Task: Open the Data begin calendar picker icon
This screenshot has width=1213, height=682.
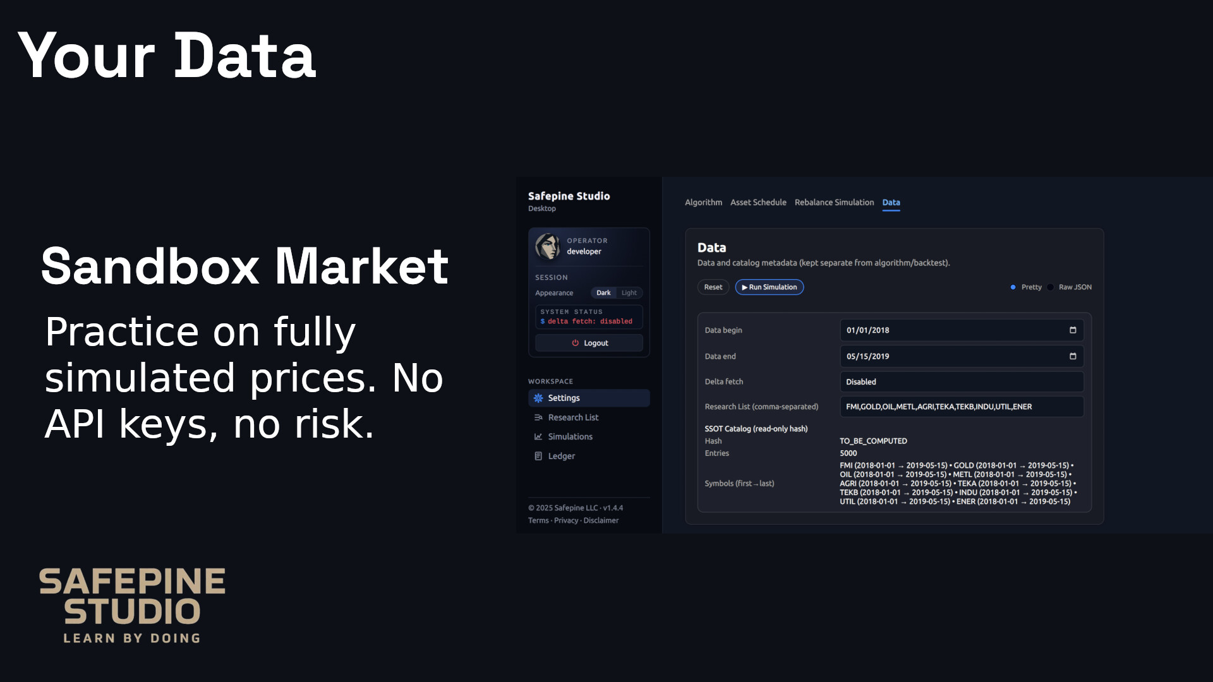Action: (1072, 330)
